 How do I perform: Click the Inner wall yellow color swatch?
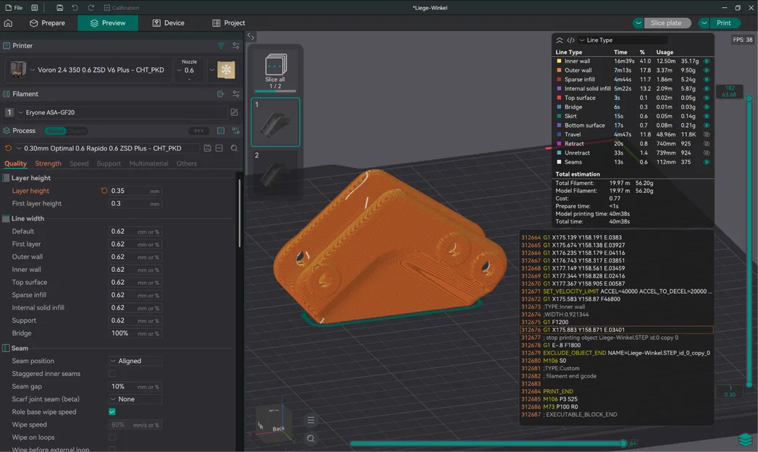(x=559, y=61)
